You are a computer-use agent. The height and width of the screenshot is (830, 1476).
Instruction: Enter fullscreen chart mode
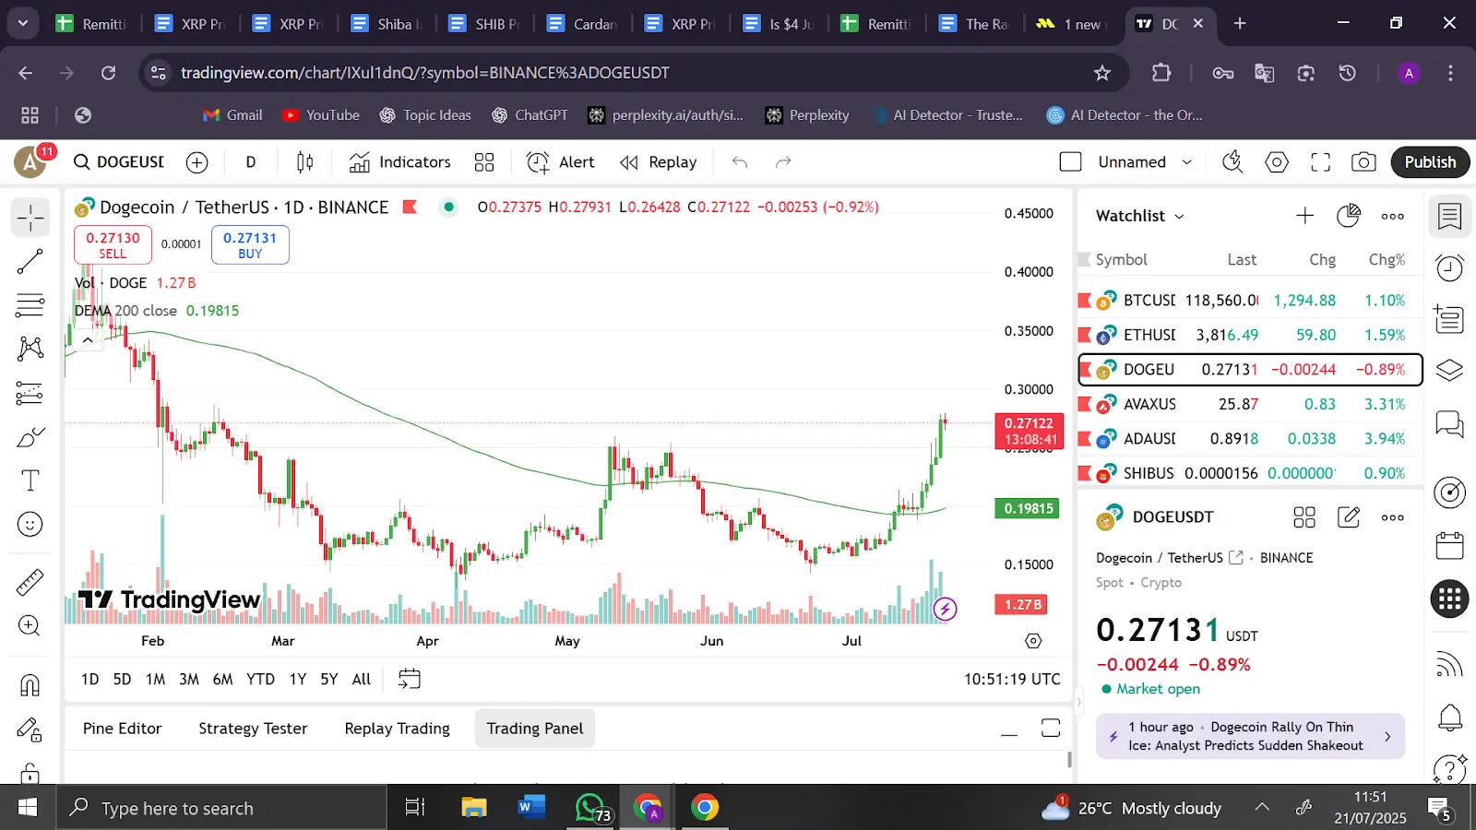pos(1321,162)
